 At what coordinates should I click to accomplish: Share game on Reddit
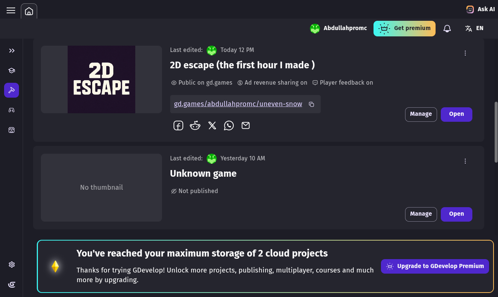click(195, 126)
